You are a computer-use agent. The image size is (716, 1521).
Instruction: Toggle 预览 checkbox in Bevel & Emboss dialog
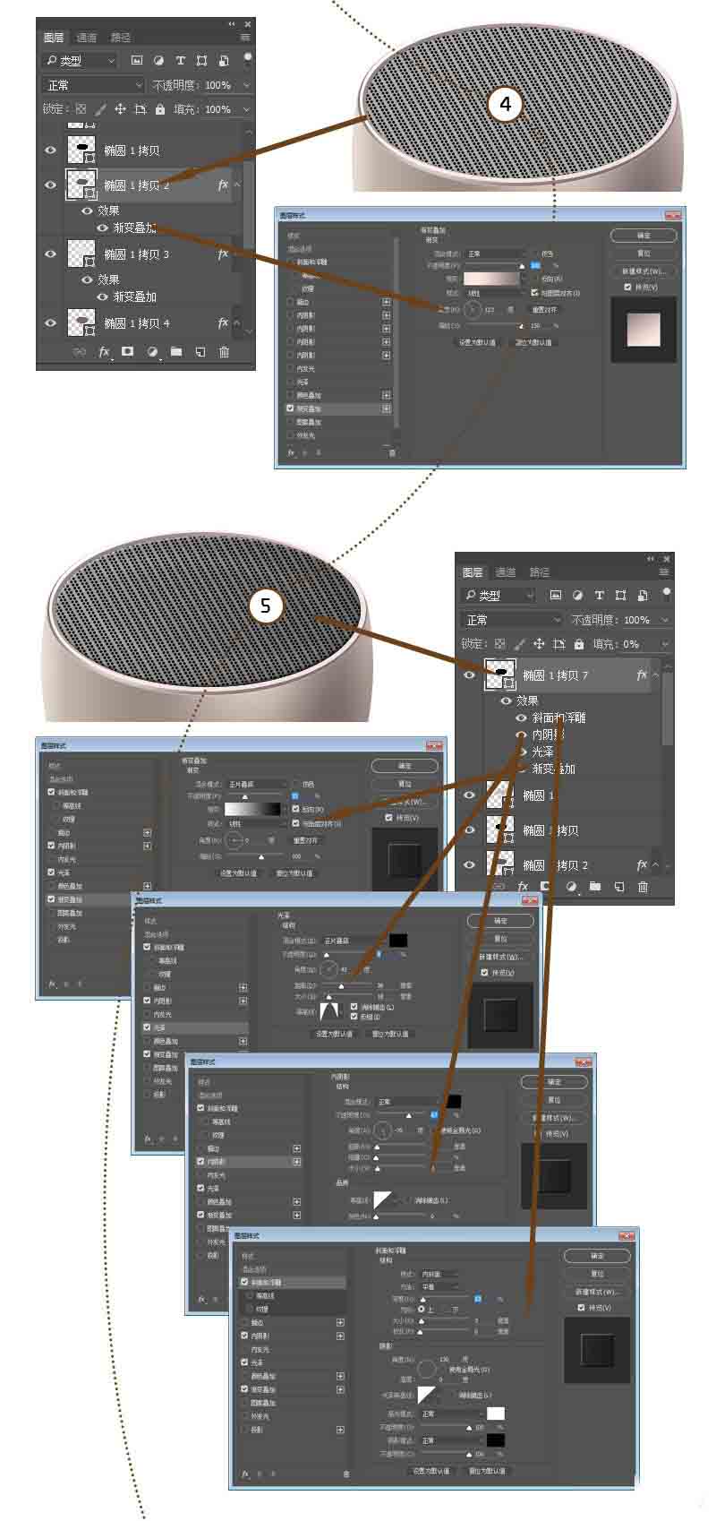pyautogui.click(x=582, y=1307)
